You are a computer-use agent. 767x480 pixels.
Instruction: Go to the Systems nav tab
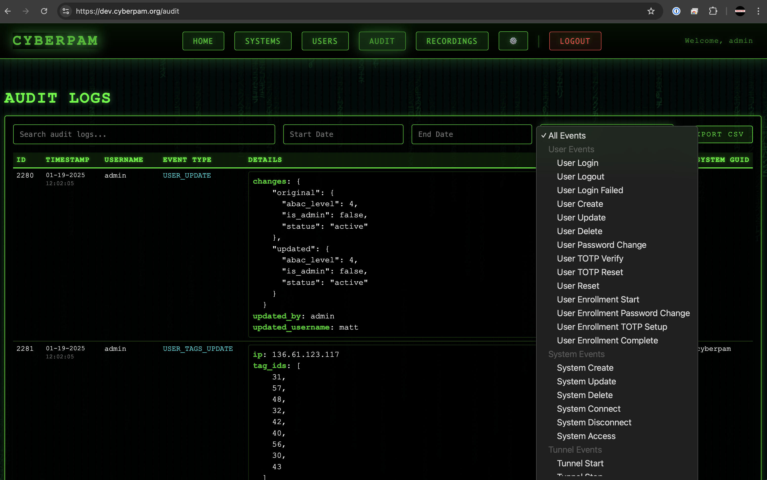tap(263, 41)
